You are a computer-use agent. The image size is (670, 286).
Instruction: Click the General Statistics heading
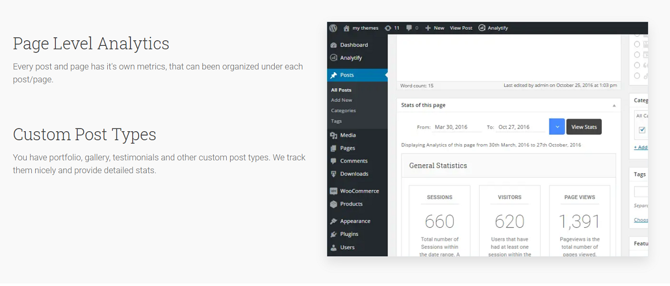[x=438, y=166]
